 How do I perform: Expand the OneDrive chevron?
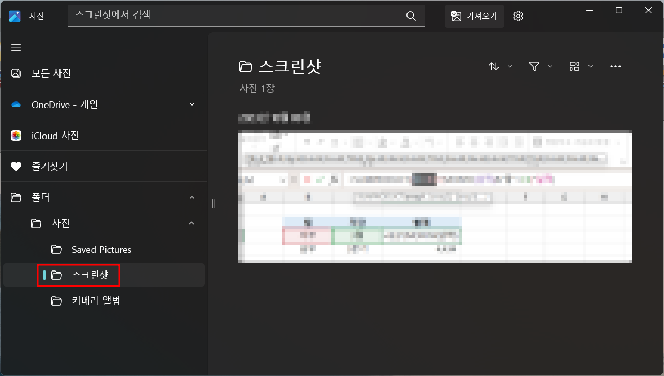192,104
